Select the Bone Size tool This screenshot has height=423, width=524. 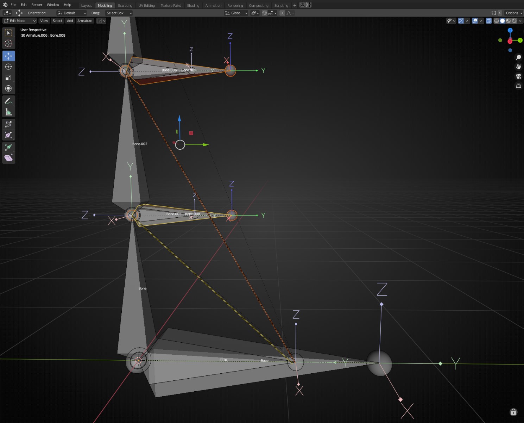tap(8, 135)
